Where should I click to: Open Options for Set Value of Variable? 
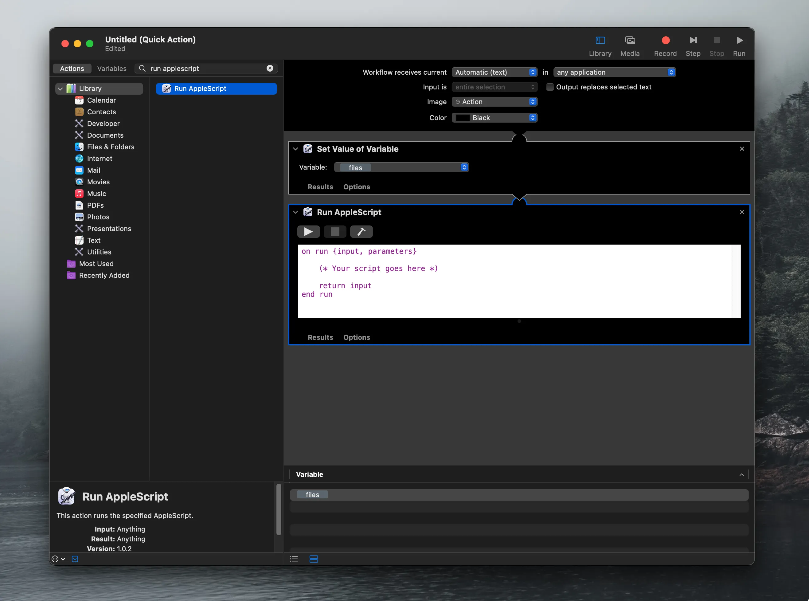coord(356,187)
